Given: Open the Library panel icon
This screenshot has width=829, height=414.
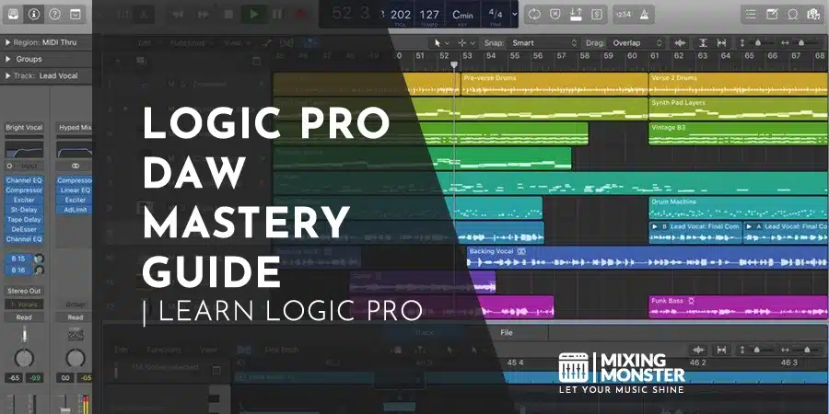Looking at the screenshot, I should 13,14.
